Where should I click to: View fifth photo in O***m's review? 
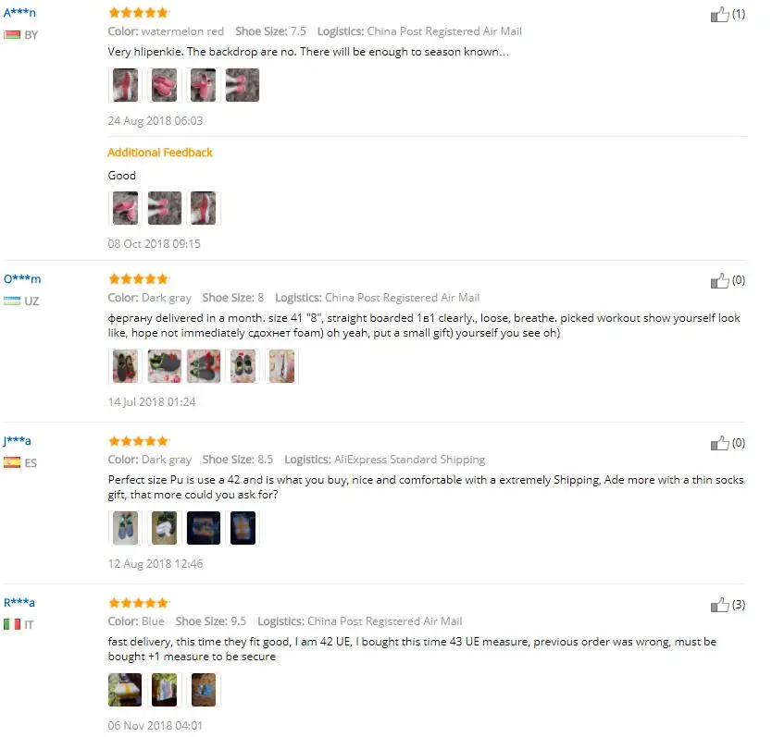coord(281,366)
